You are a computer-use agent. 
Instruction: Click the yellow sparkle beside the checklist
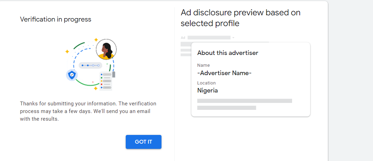tap(96, 88)
